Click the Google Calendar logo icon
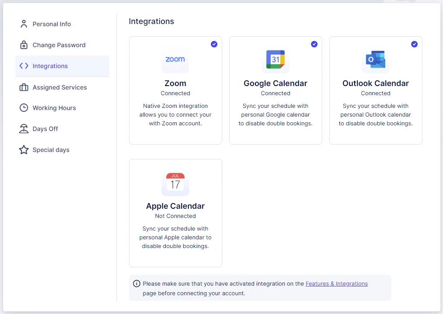This screenshot has height=314, width=443. click(x=276, y=59)
